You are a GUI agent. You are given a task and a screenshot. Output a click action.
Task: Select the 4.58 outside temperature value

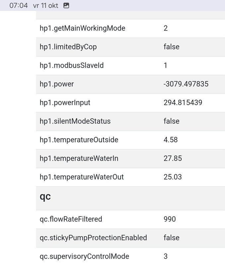pyautogui.click(x=171, y=139)
